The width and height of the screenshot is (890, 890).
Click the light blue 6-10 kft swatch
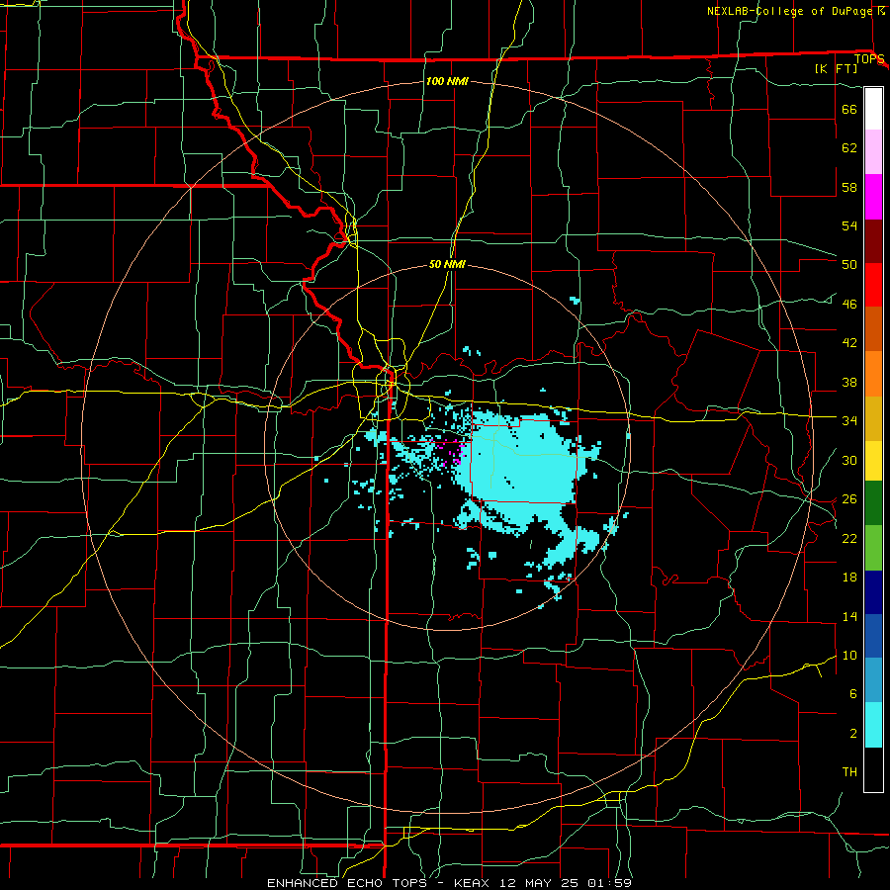pyautogui.click(x=873, y=680)
